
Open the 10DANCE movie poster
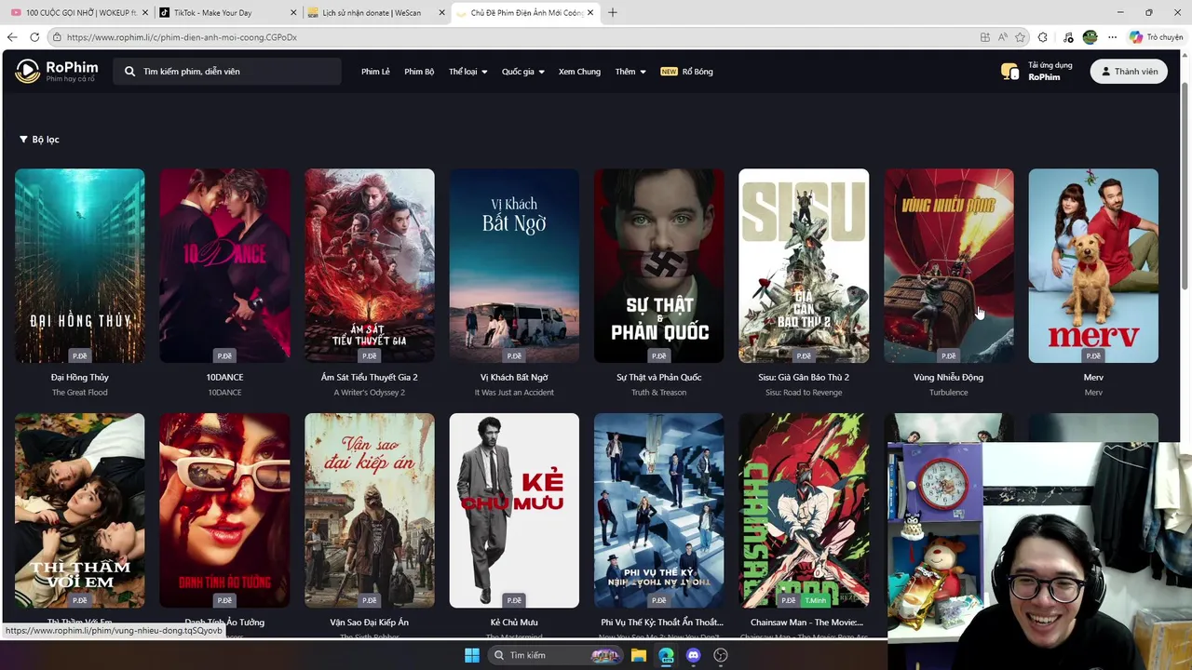tap(224, 265)
